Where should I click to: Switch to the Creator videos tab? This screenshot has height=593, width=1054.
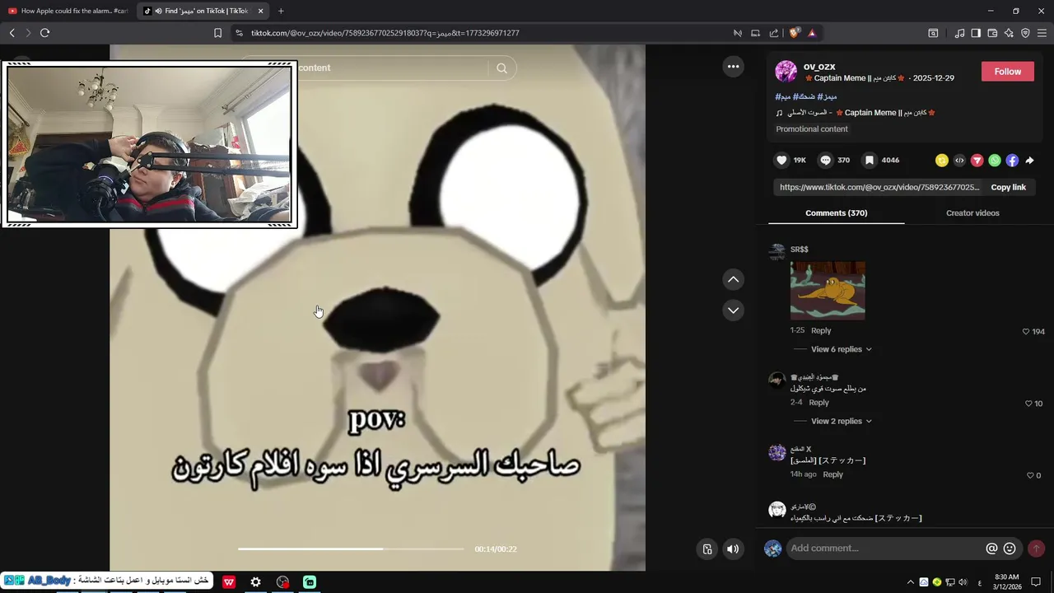pos(972,213)
